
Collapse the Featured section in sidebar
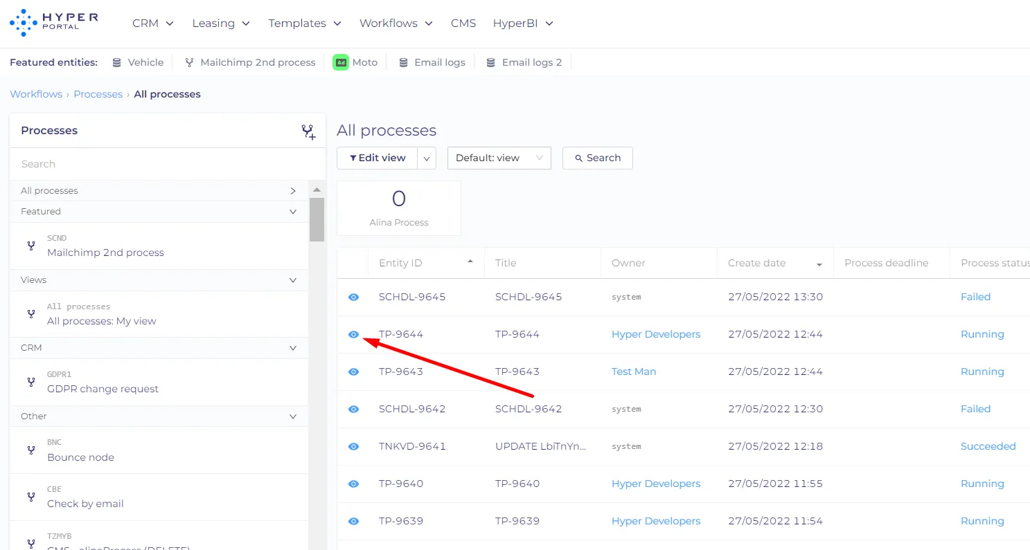pyautogui.click(x=293, y=212)
